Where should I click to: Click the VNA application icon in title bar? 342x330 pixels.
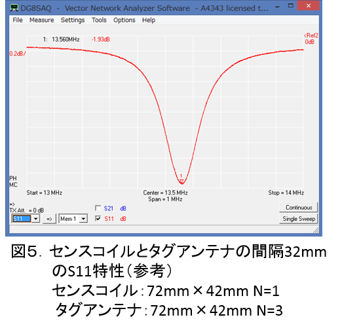coord(14,8)
